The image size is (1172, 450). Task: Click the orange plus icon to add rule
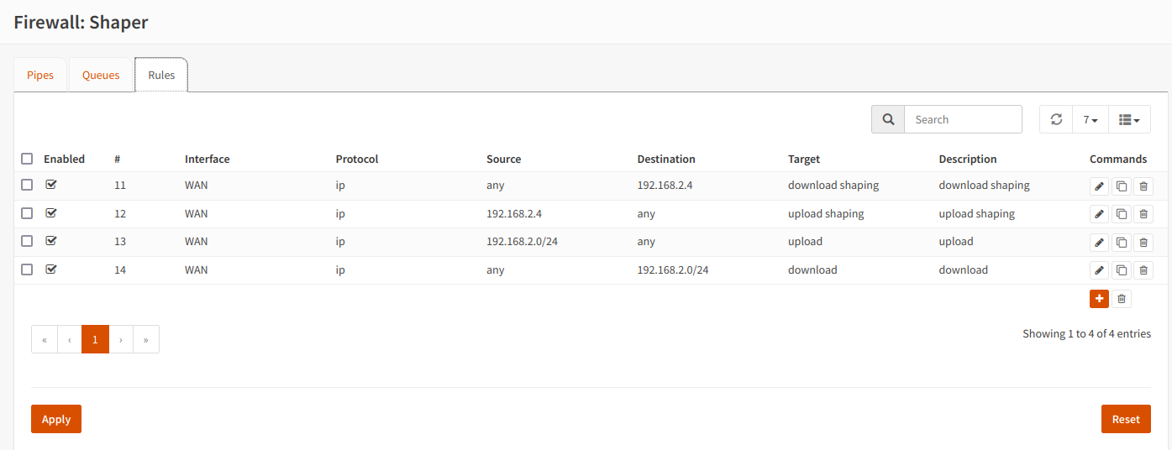click(1099, 299)
